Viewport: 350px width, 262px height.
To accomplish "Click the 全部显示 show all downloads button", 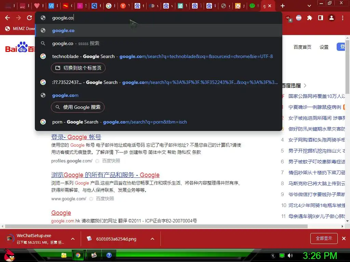I will [324, 238].
